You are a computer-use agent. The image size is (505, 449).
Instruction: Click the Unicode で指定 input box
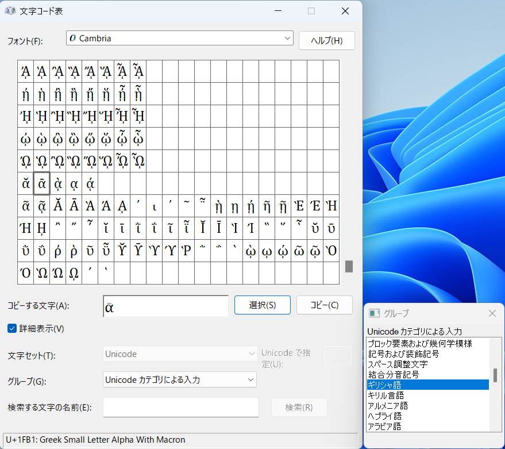(337, 355)
